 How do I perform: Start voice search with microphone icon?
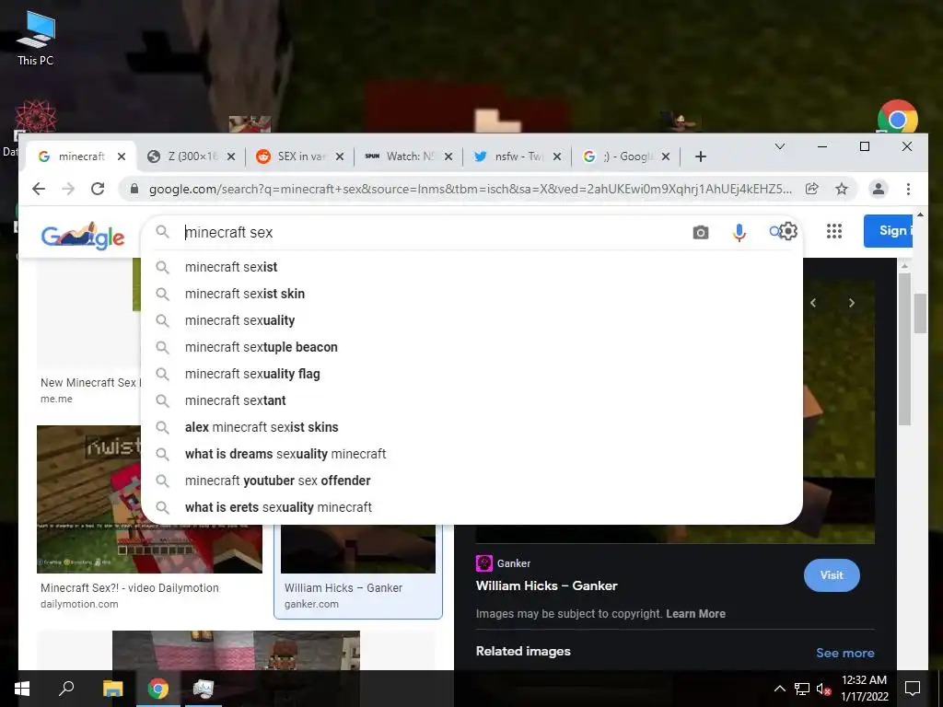[739, 232]
